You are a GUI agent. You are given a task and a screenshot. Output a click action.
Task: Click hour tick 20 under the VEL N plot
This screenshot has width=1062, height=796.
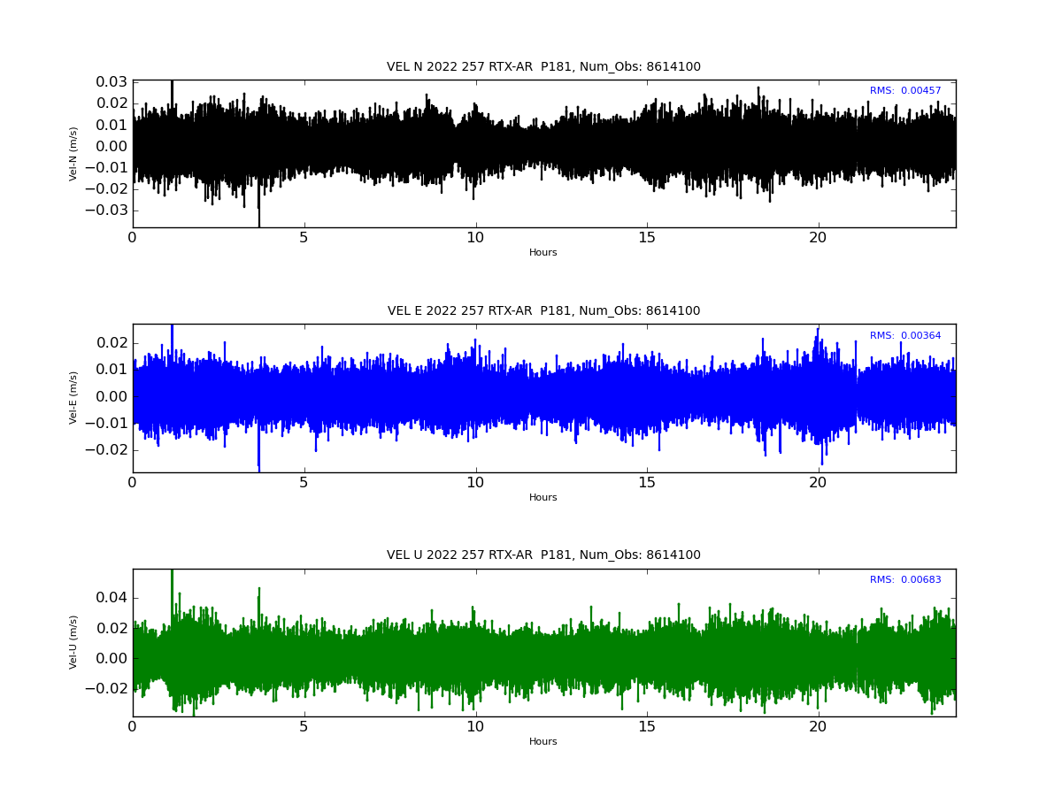(x=819, y=238)
